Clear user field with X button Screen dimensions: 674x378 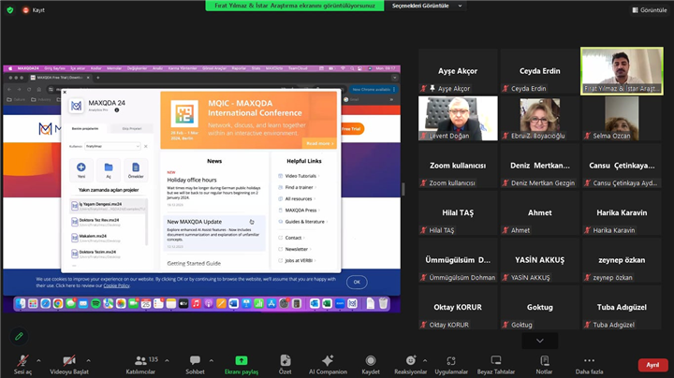[x=146, y=147]
